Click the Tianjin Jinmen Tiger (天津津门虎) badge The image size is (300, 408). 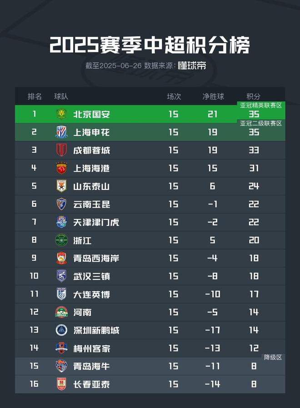[x=61, y=222]
